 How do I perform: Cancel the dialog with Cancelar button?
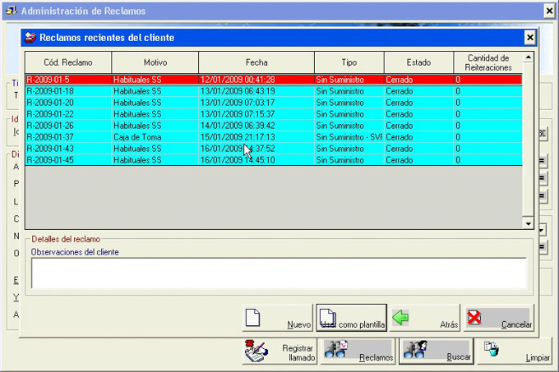coord(499,318)
